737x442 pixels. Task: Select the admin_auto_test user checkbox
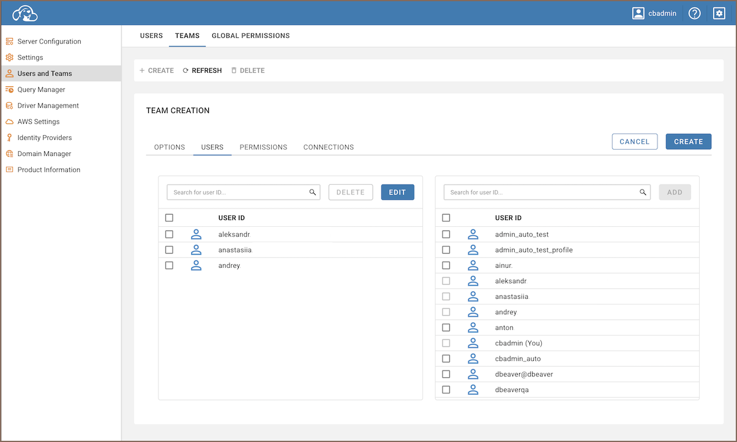tap(446, 234)
